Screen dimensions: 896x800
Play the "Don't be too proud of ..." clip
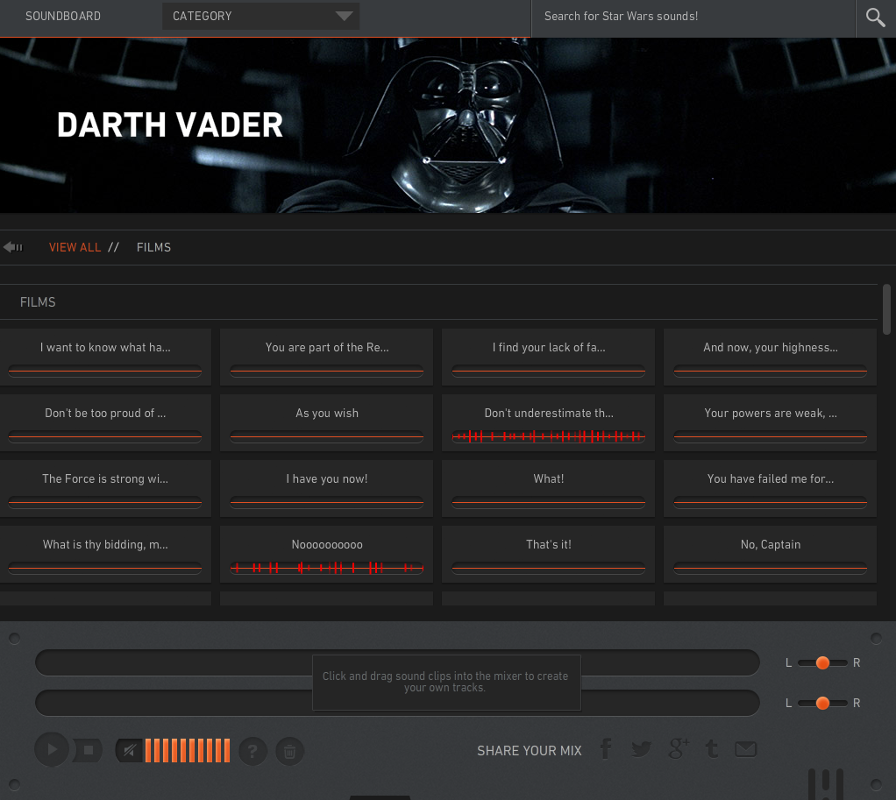click(106, 422)
